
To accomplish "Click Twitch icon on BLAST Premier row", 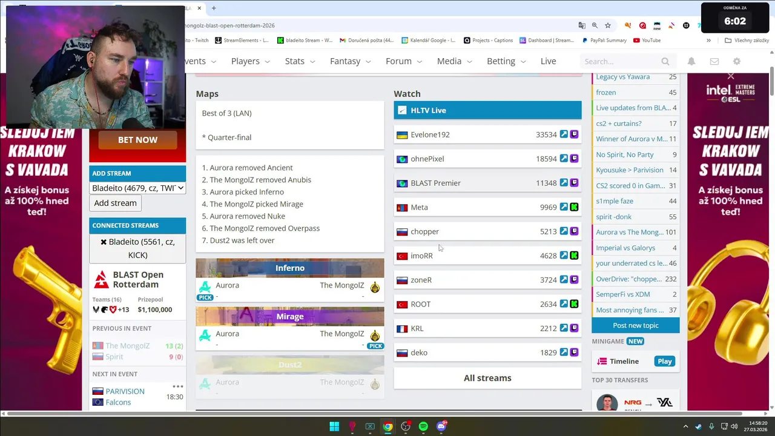I will pos(574,183).
